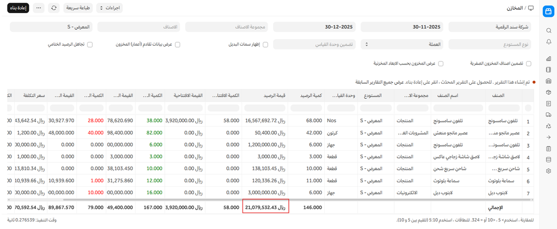The image size is (557, 229).
Task: Click the recycle icon in sidebar
Action: [x=548, y=126]
